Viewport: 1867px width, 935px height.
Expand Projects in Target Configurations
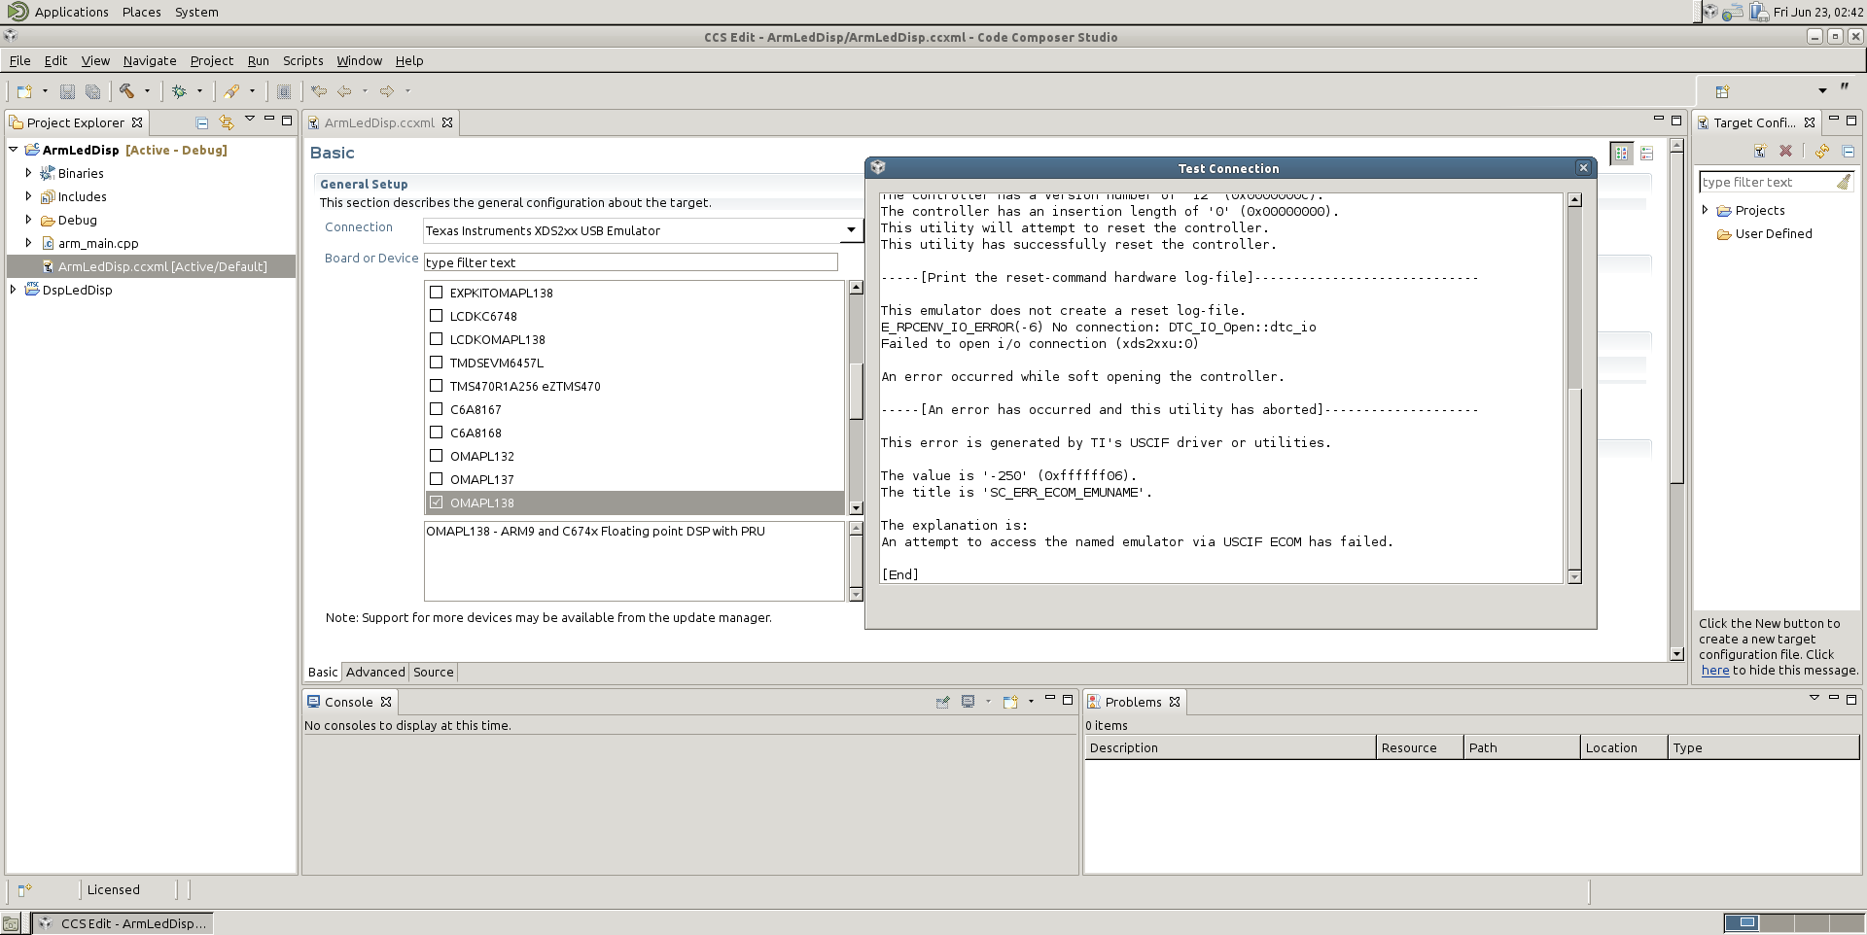tap(1705, 210)
